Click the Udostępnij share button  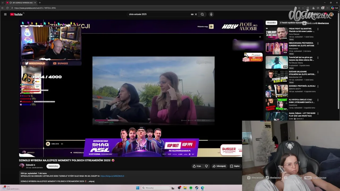219,166
